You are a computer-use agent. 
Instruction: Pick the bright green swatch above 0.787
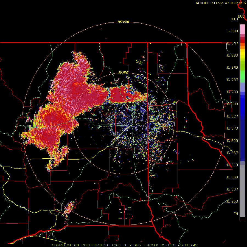[x=242, y=75]
